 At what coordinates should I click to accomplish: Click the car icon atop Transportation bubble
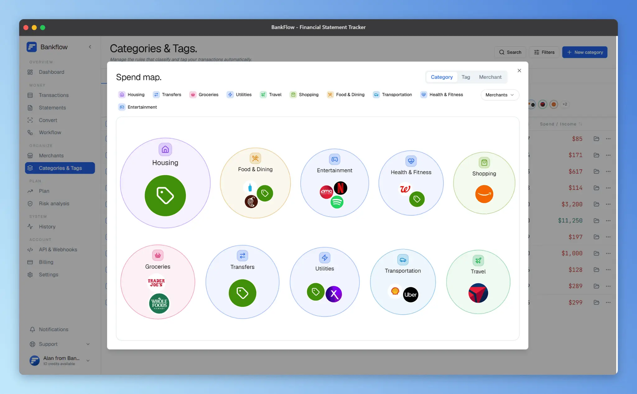click(403, 260)
